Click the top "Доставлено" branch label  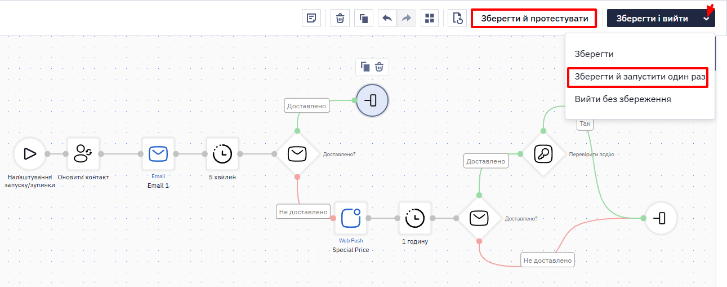307,105
